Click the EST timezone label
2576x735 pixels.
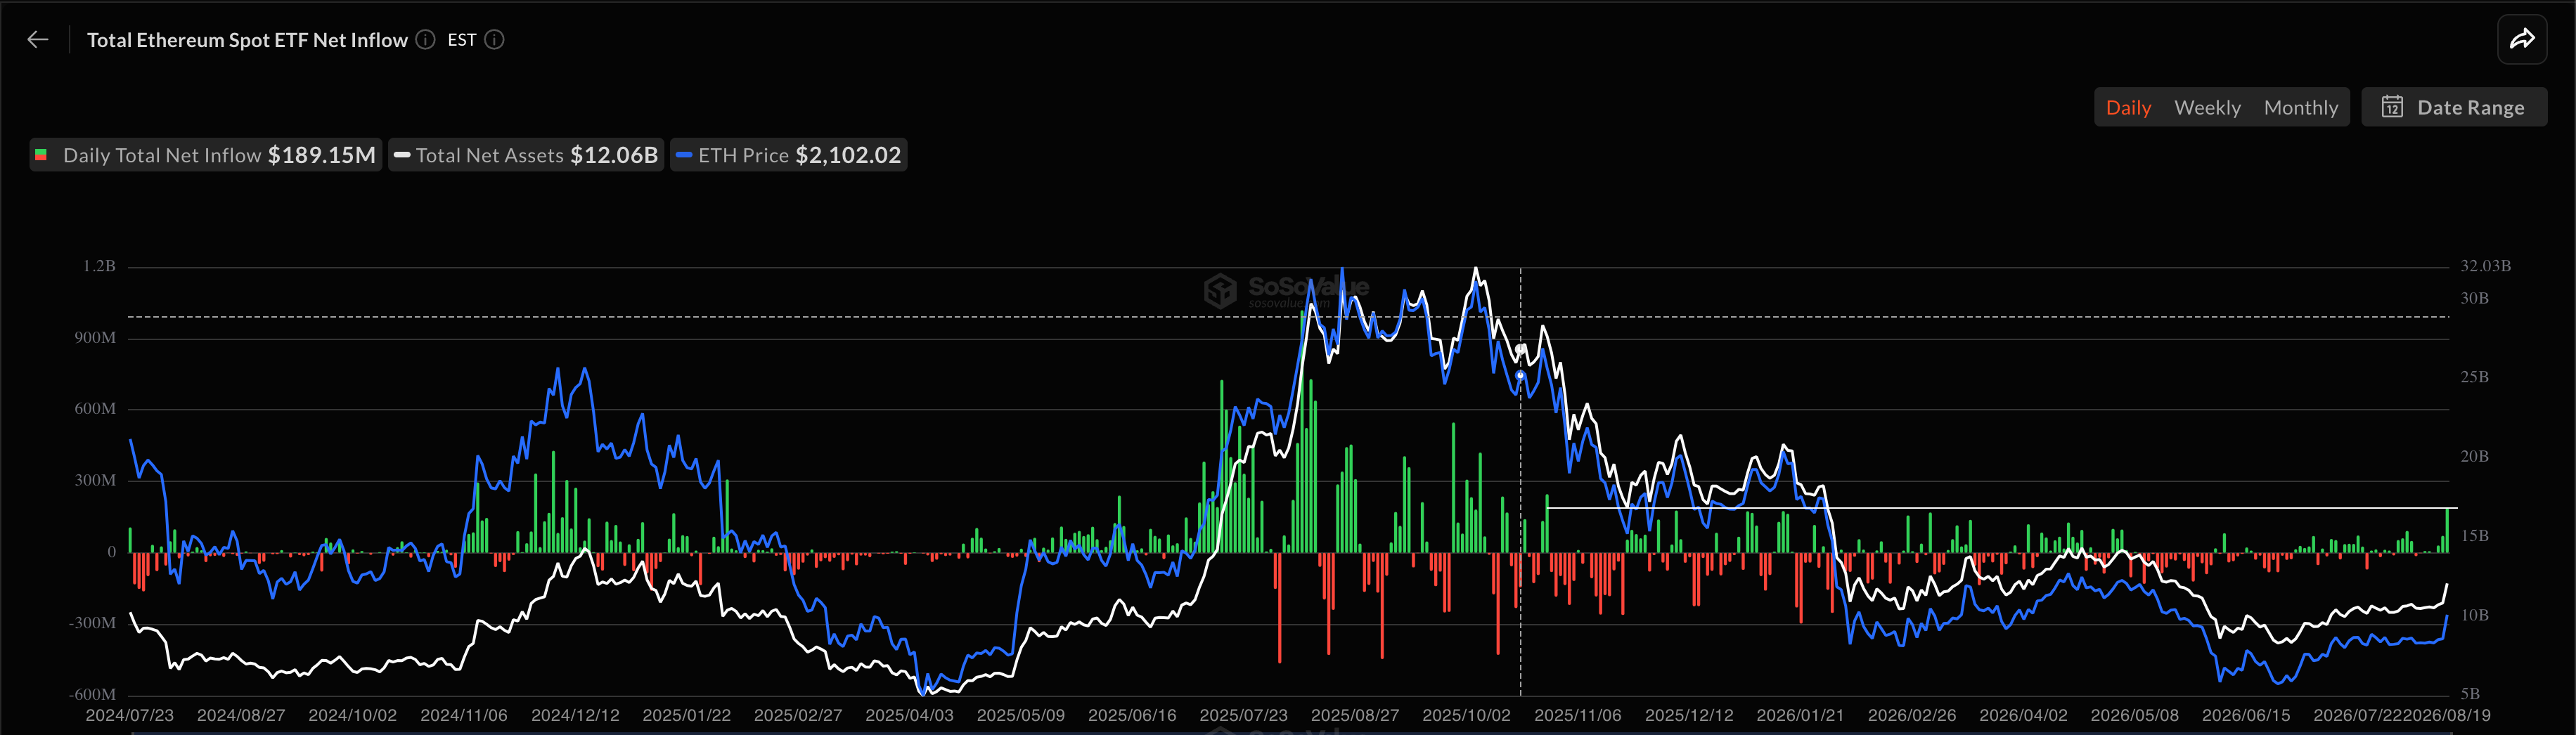click(461, 40)
